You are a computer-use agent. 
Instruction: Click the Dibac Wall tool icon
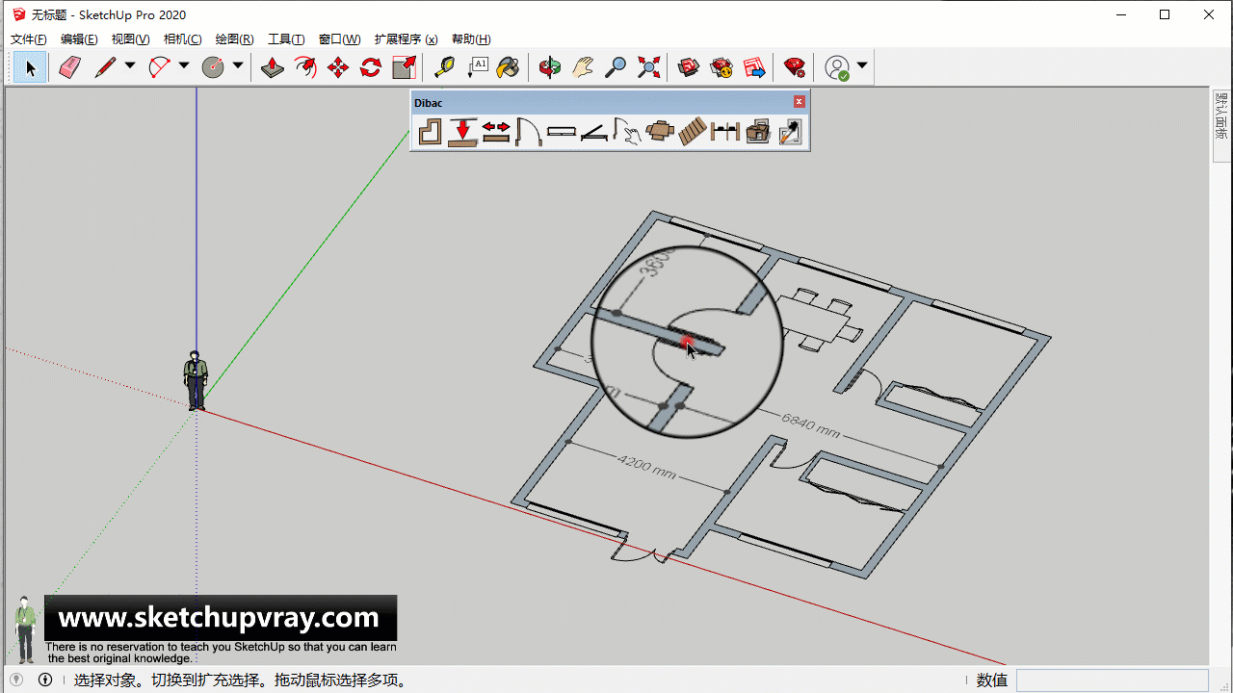pos(430,131)
